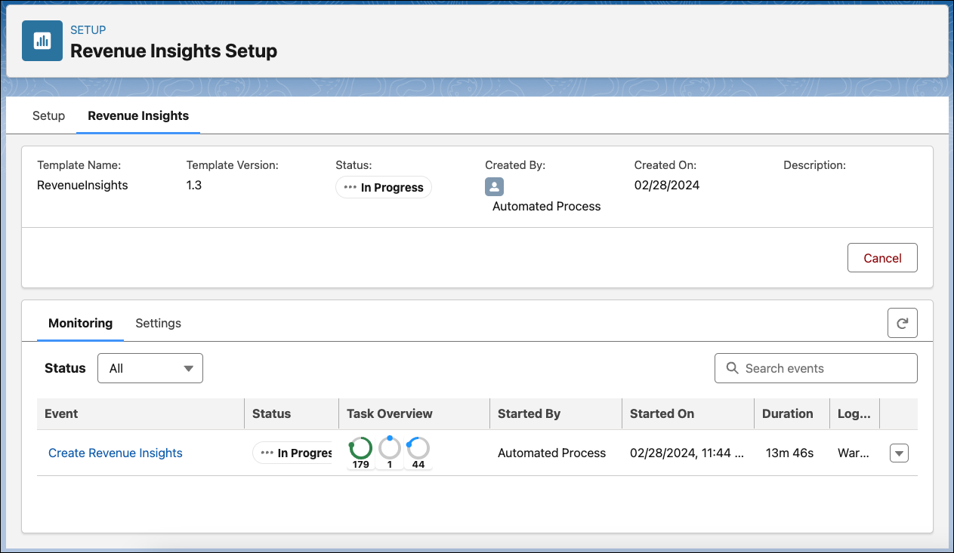
Task: Open the Create Revenue Insights event link
Action: point(116,453)
